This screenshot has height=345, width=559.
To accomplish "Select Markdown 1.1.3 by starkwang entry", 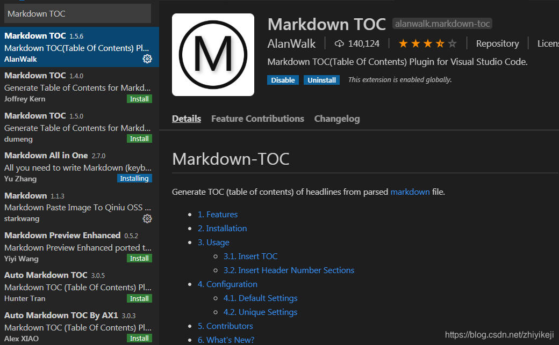I will 80,207.
